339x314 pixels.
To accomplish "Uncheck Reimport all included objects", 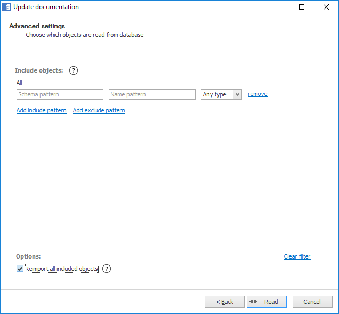I will (x=20, y=269).
